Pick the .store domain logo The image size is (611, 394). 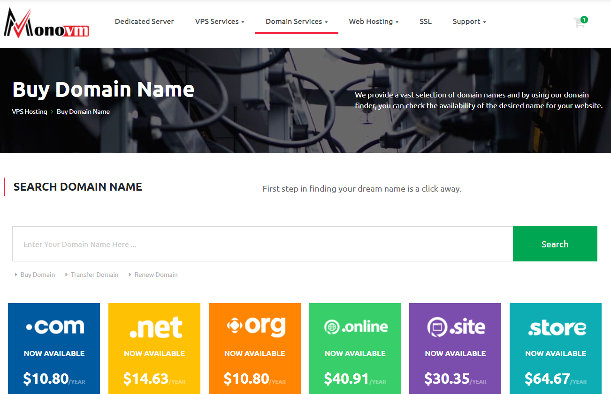tap(556, 328)
